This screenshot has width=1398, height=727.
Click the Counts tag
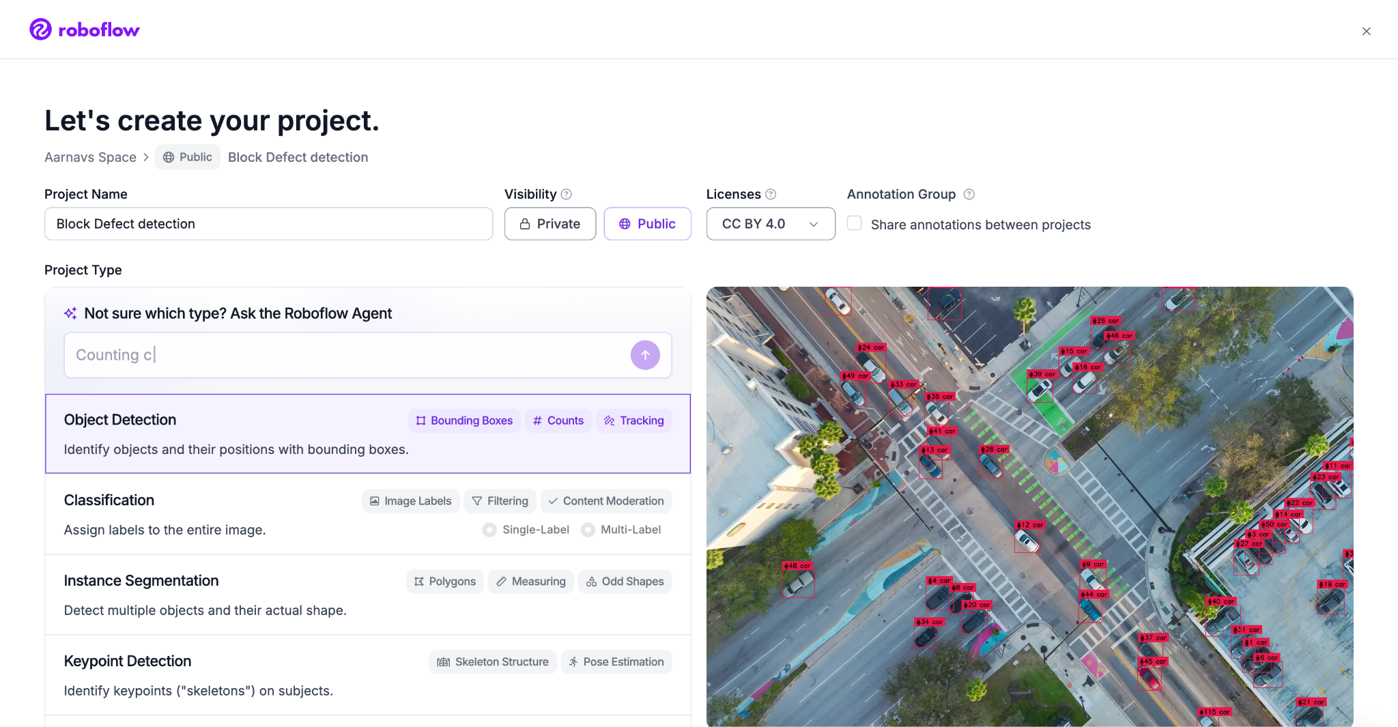(x=558, y=420)
